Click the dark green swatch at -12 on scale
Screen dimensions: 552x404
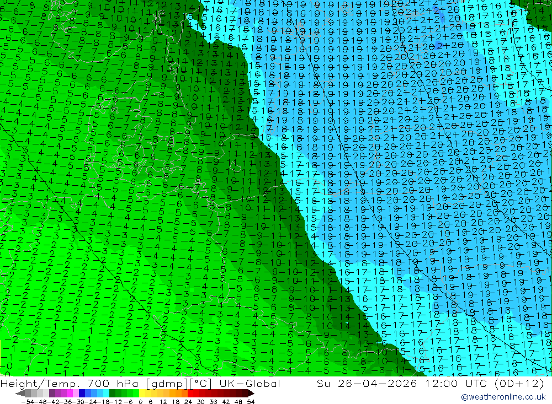[112, 394]
